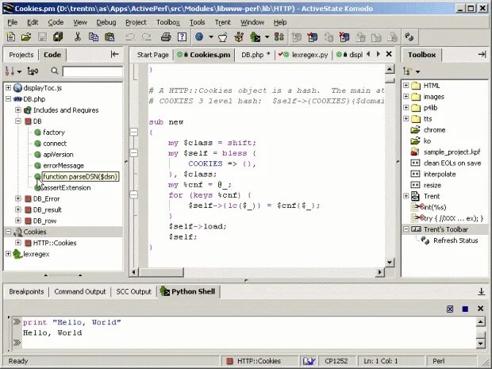The width and height of the screenshot is (492, 369).
Task: Switch to the Projects tab
Action: click(x=21, y=55)
